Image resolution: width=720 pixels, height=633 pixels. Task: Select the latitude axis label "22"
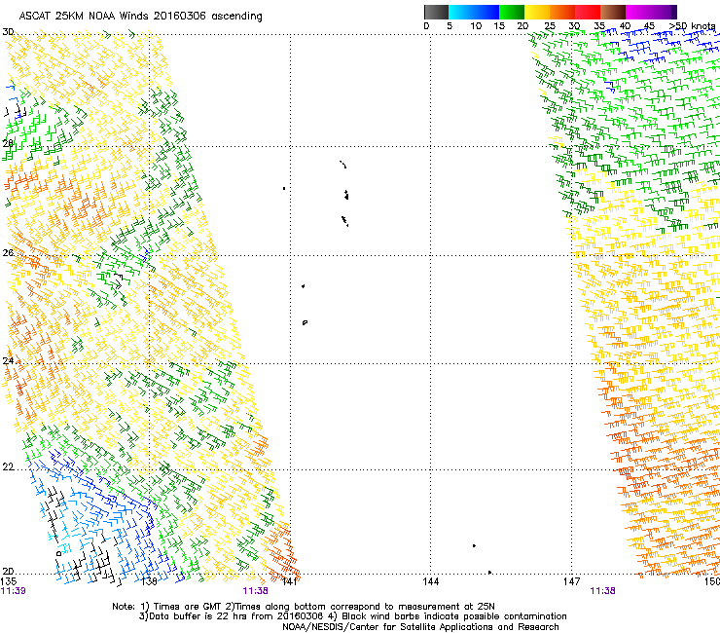(8, 467)
